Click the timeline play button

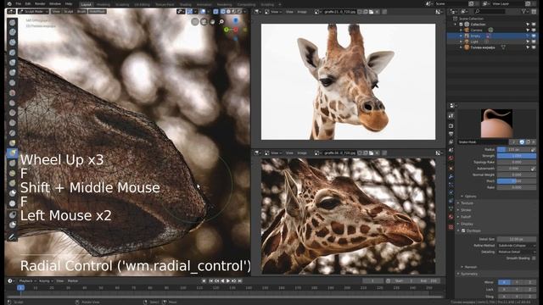click(228, 280)
